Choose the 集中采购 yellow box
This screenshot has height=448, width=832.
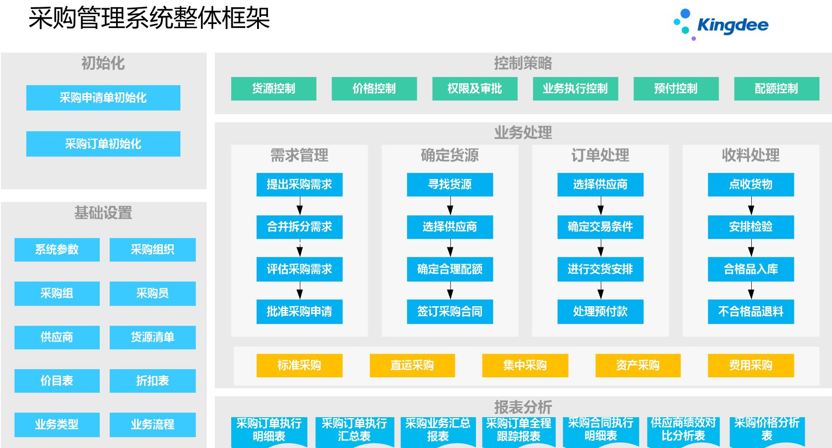tap(525, 366)
